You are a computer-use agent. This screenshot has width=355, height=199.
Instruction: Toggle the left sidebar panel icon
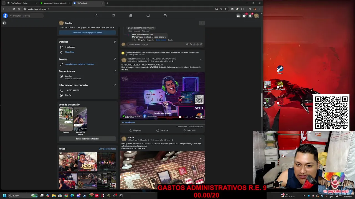coord(4,23)
